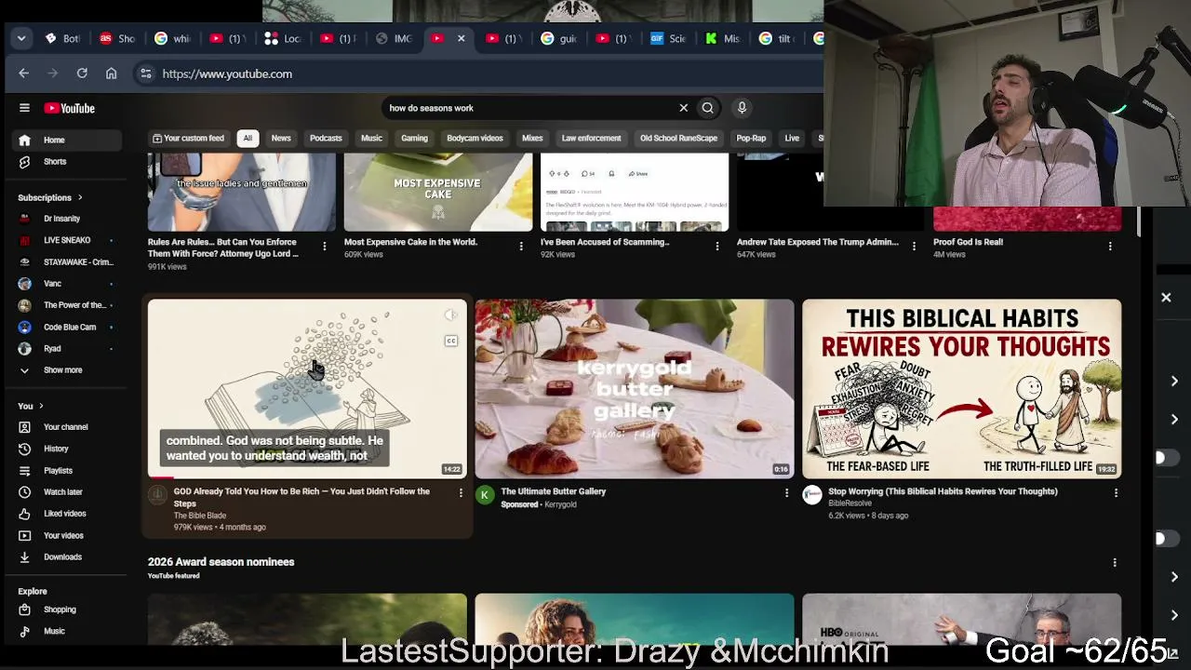Expand the You section chevron
The height and width of the screenshot is (670, 1191).
pyautogui.click(x=41, y=406)
